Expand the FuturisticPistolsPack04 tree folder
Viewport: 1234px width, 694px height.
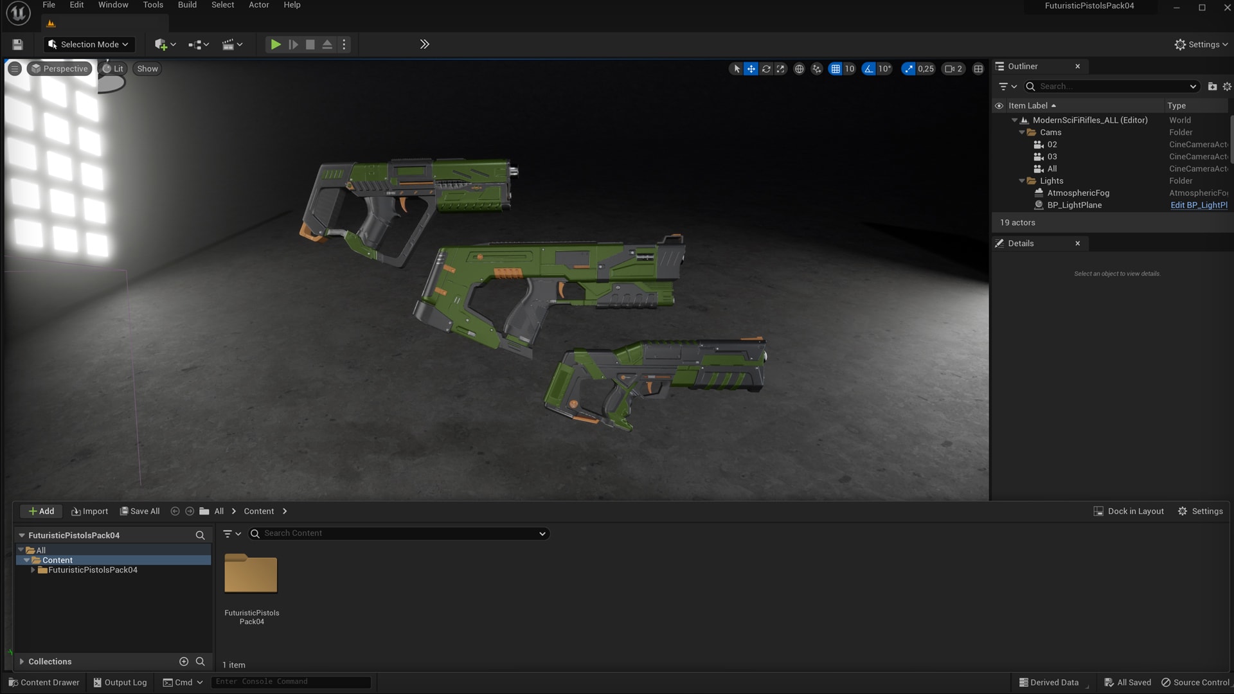[x=33, y=570]
